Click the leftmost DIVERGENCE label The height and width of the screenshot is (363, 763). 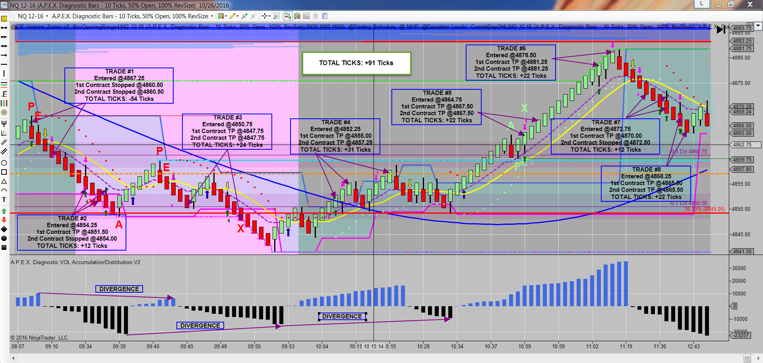point(119,289)
